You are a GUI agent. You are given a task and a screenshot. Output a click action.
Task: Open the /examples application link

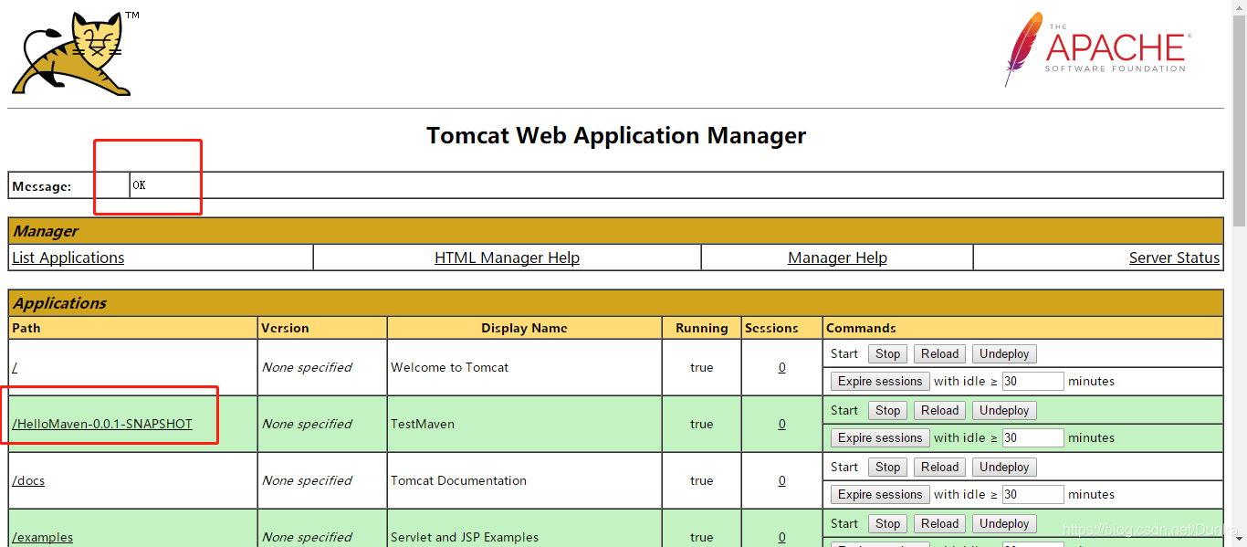click(x=43, y=537)
